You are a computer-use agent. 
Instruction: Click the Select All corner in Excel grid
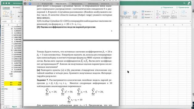click(x=2, y=25)
